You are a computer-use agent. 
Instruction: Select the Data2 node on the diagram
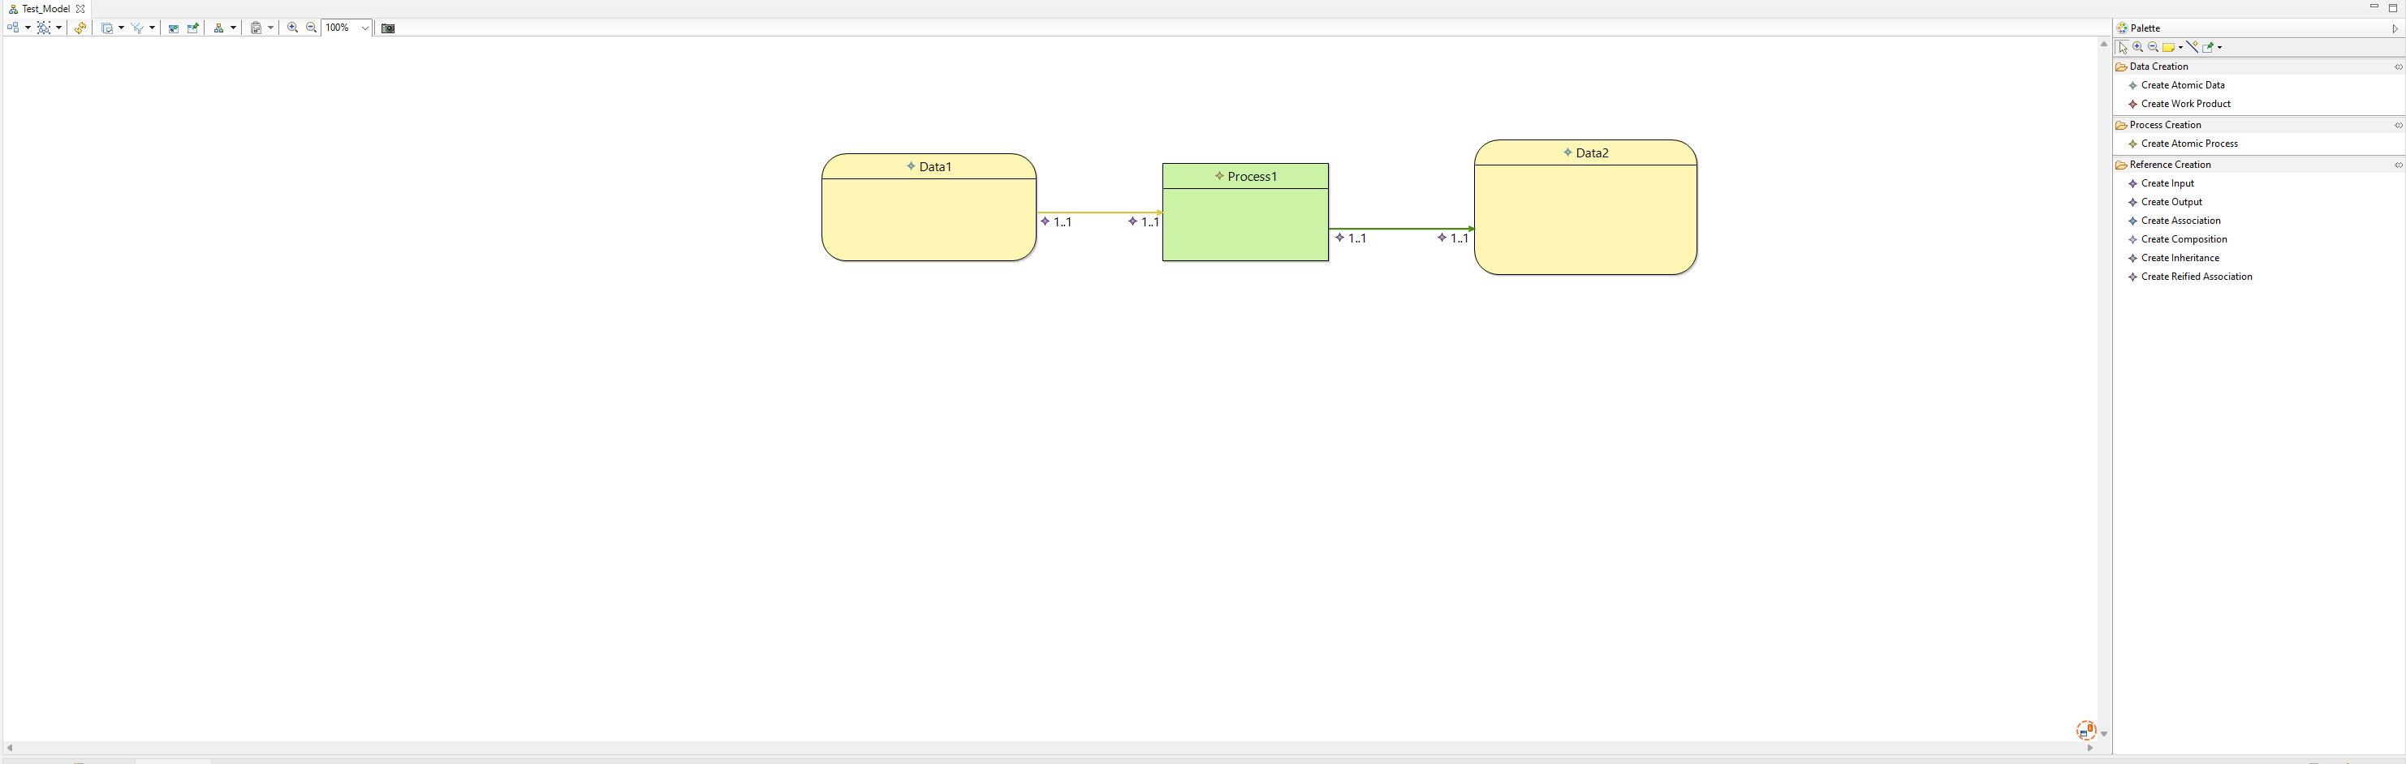[x=1585, y=207]
